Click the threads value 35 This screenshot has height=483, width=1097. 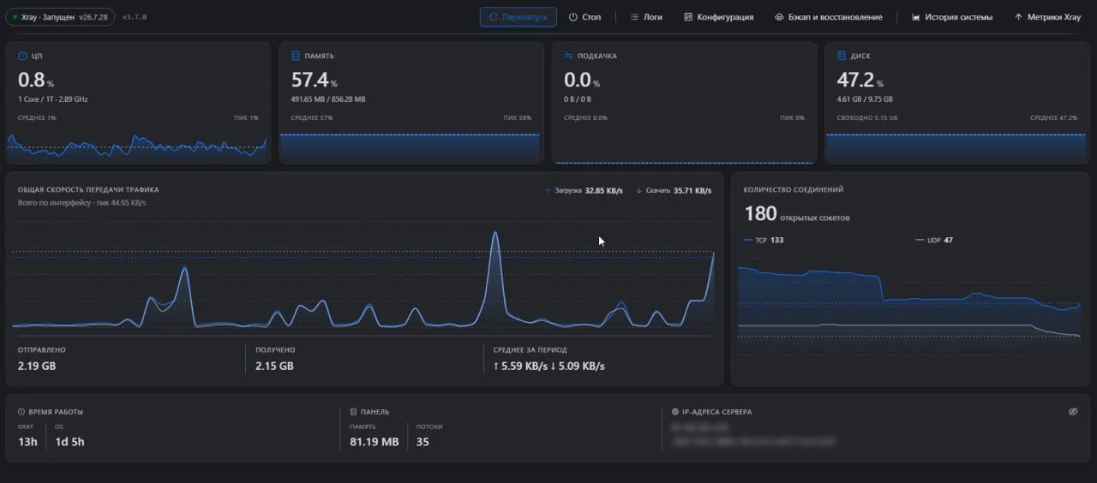pyautogui.click(x=423, y=442)
